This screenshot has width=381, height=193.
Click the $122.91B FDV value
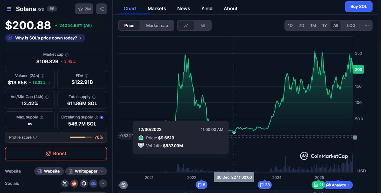pyautogui.click(x=82, y=82)
